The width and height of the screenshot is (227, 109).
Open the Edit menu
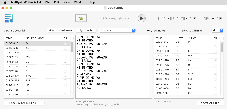(57, 2)
